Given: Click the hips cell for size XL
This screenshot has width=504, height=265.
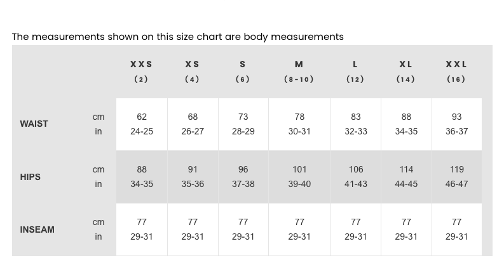Looking at the screenshot, I should 406,177.
